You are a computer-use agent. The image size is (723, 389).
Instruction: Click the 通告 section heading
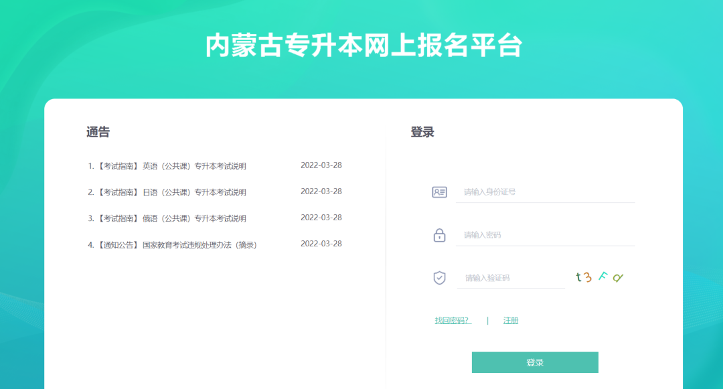tap(98, 133)
